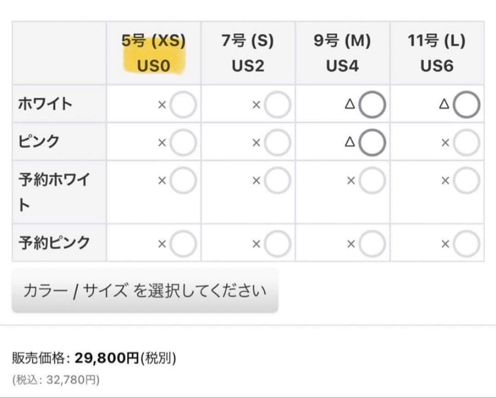Select 予約ホワイト in 5号 (XS)
Viewport: 496px width, 398px height.
[x=183, y=181]
